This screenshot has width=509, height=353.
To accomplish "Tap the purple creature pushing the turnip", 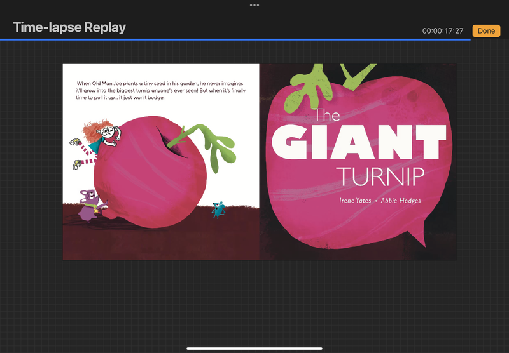I will [x=89, y=204].
